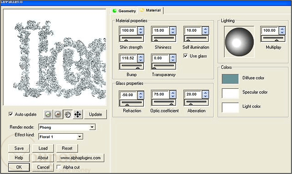The height and width of the screenshot is (174, 292).
Task: Click the Transparansy value field 0.00
Action: [x=161, y=58]
